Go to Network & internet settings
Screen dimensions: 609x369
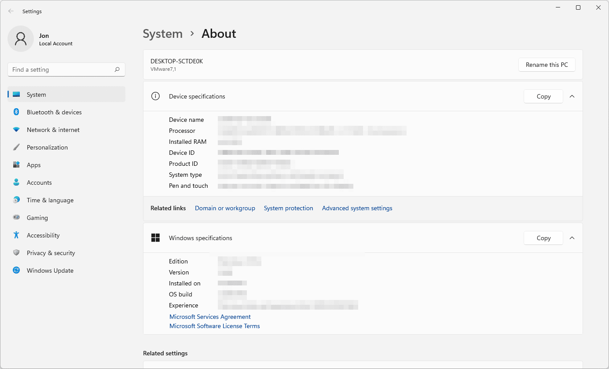point(66,130)
